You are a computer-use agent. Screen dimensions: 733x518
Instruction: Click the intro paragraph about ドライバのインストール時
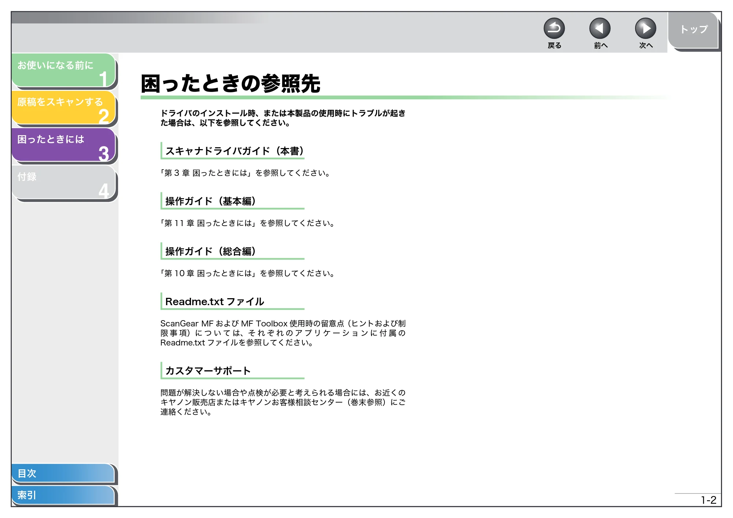click(x=283, y=118)
